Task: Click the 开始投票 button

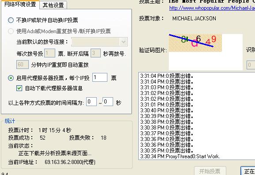Action: (210, 171)
